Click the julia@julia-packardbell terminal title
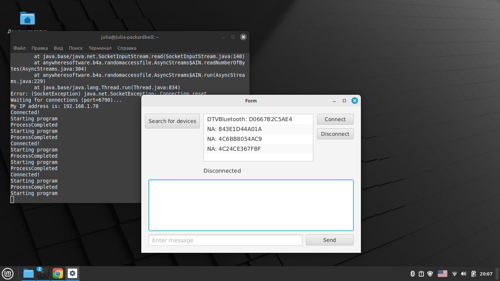 [130, 37]
